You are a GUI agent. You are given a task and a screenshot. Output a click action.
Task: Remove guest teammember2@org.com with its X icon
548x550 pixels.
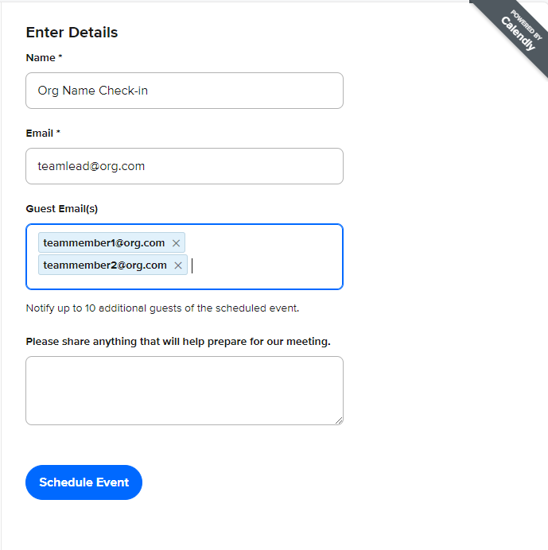click(x=178, y=265)
